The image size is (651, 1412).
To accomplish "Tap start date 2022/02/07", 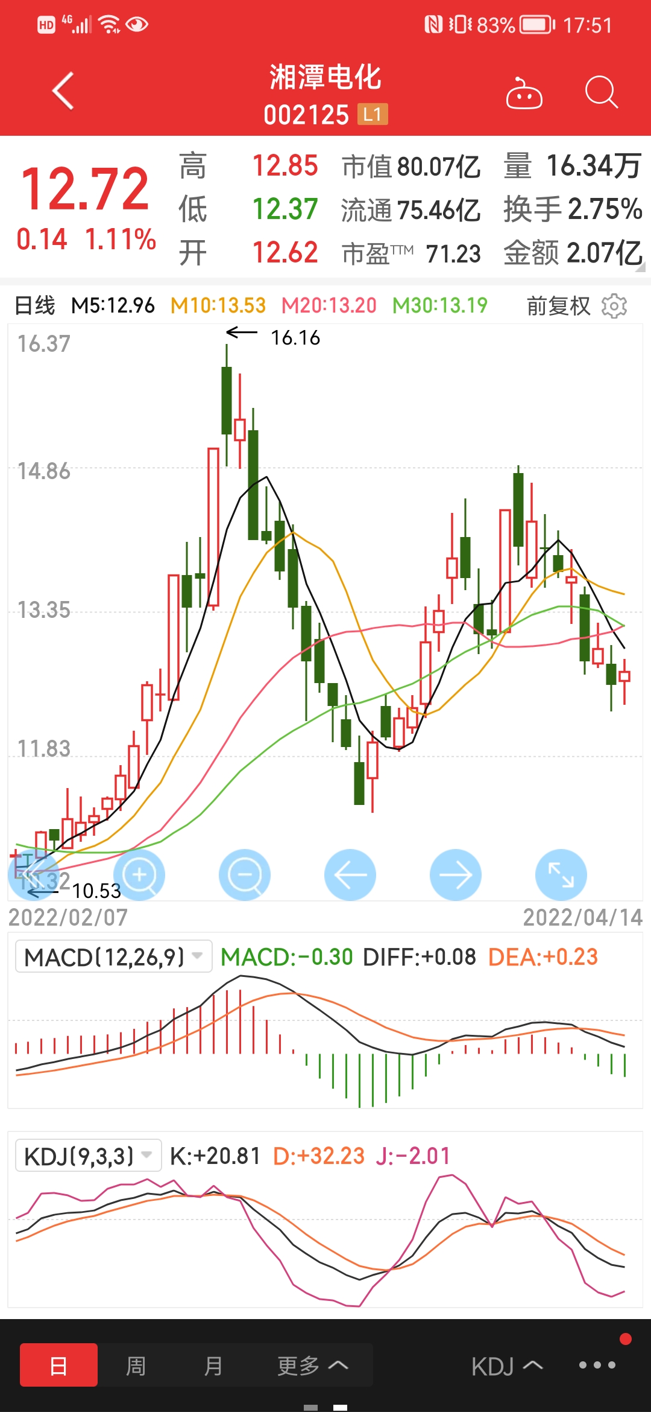I will point(68,918).
